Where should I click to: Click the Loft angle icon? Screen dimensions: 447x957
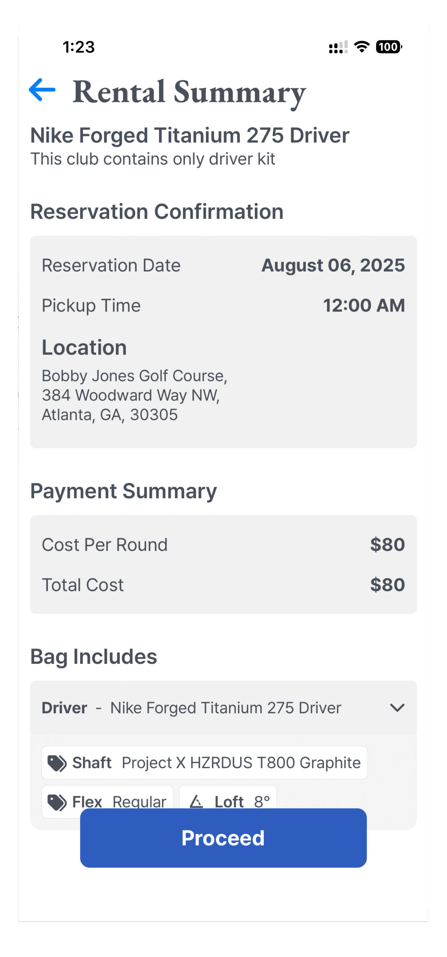click(x=196, y=801)
